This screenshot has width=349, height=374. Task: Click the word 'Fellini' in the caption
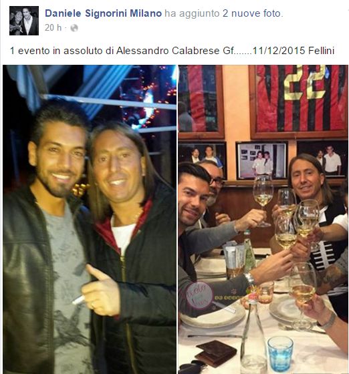click(322, 51)
